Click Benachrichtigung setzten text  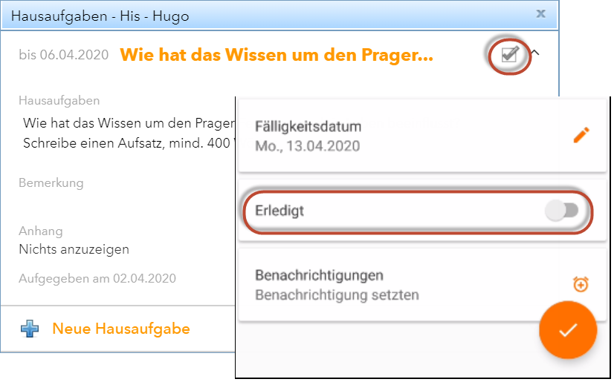[x=337, y=295]
